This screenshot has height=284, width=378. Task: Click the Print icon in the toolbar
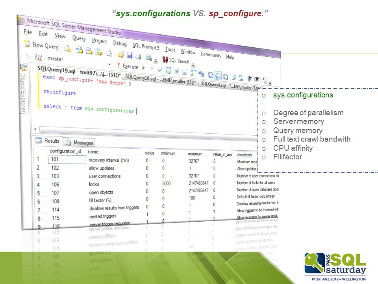tap(138, 56)
